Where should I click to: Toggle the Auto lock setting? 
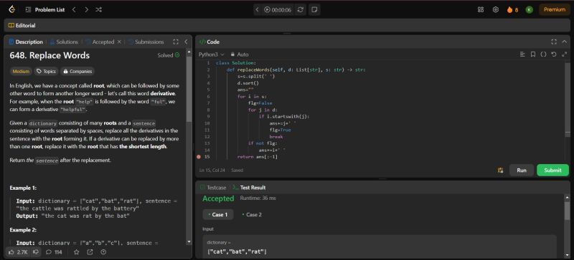[x=240, y=54]
